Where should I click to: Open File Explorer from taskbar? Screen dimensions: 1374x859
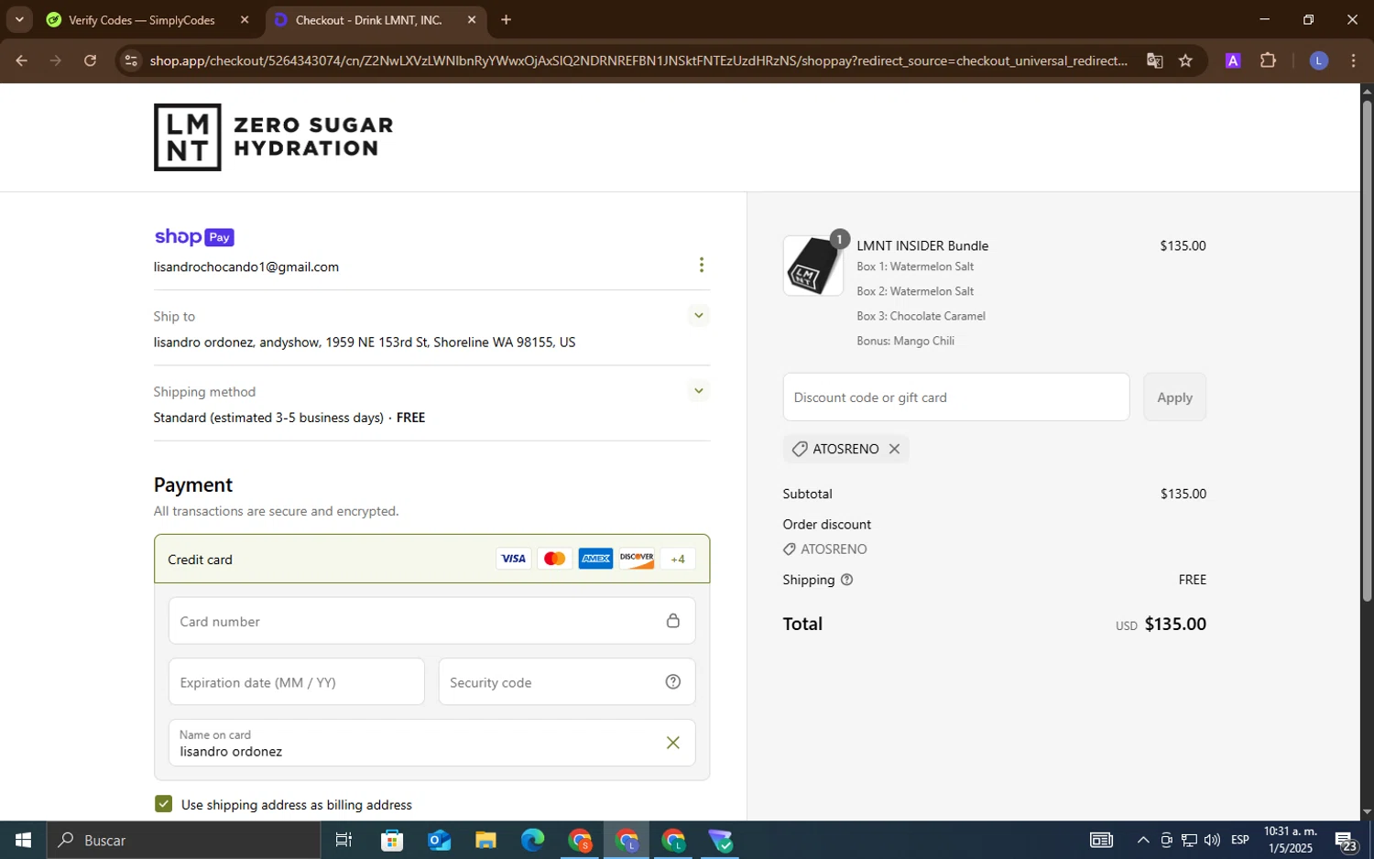pos(485,840)
